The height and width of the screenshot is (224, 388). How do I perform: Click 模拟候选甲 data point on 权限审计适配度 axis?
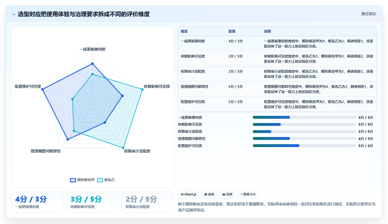[x=105, y=122]
